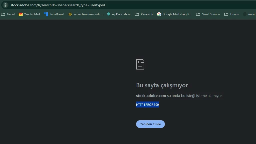The image size is (256, 144).
Task: Click the bold stock.adobe.com text in message
Action: pyautogui.click(x=151, y=95)
